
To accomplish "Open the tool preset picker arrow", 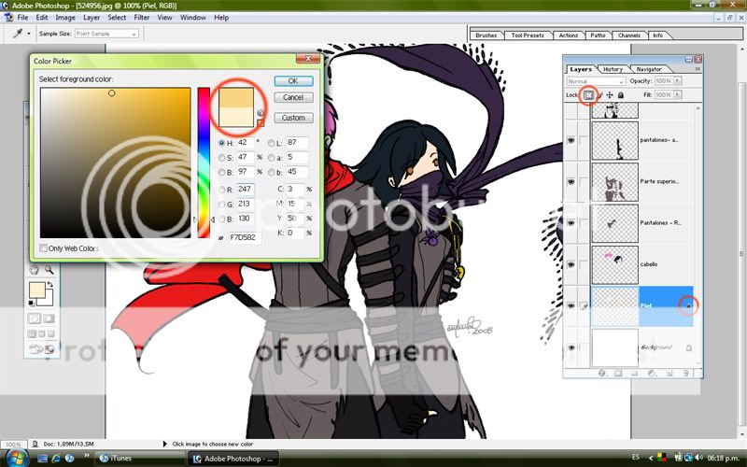I will 29,34.
